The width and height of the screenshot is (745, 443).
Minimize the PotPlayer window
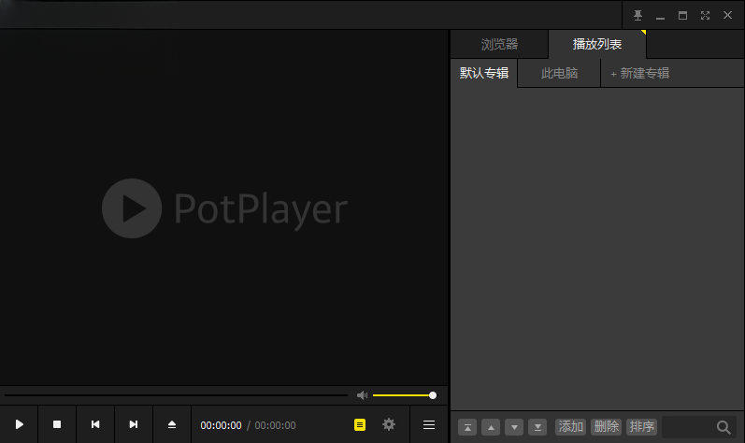pos(660,16)
